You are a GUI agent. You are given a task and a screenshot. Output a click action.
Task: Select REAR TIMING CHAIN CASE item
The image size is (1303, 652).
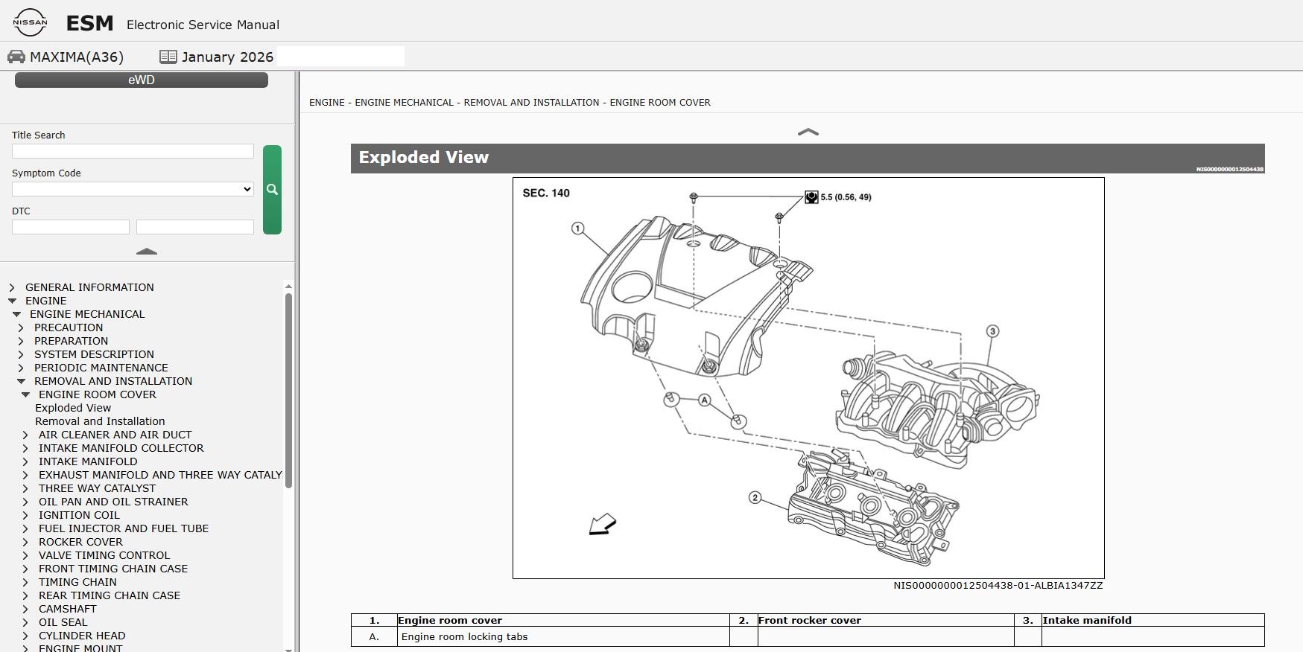pyautogui.click(x=110, y=595)
